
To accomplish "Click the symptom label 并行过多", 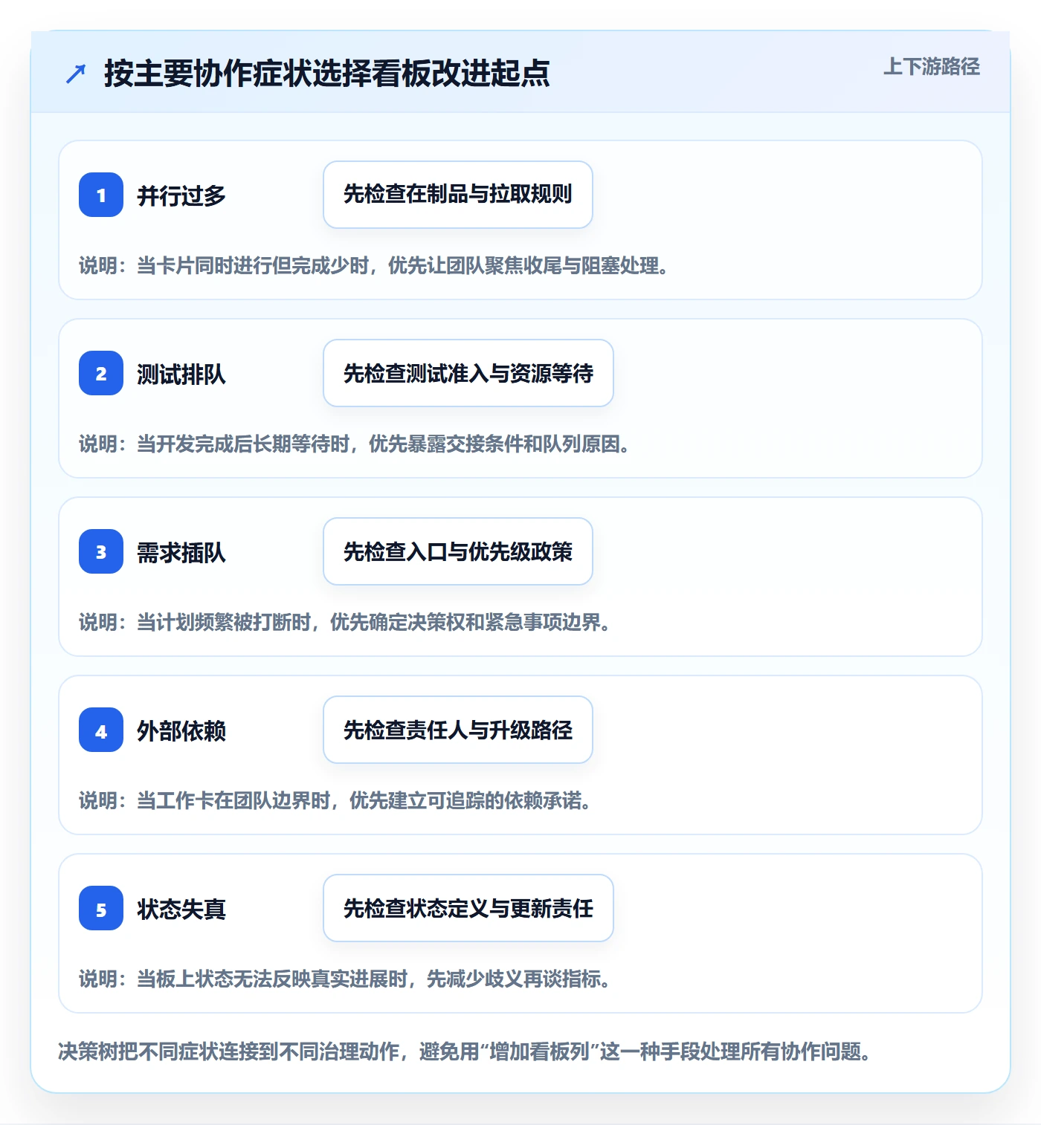I will pos(181,195).
